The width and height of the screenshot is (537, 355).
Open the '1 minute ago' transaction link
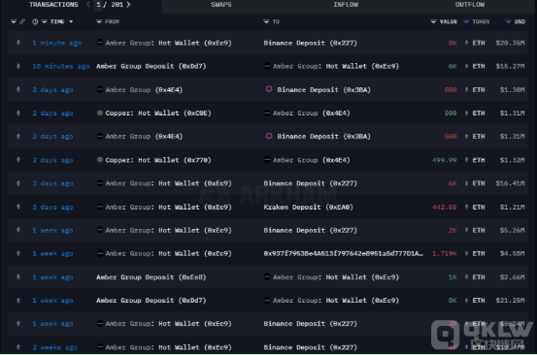[57, 43]
